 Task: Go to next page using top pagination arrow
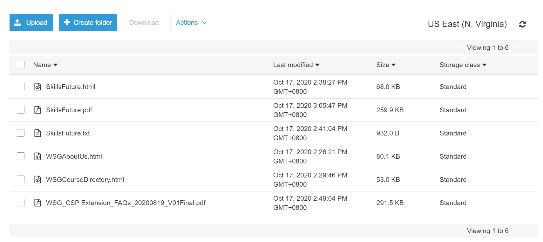[x=515, y=48]
